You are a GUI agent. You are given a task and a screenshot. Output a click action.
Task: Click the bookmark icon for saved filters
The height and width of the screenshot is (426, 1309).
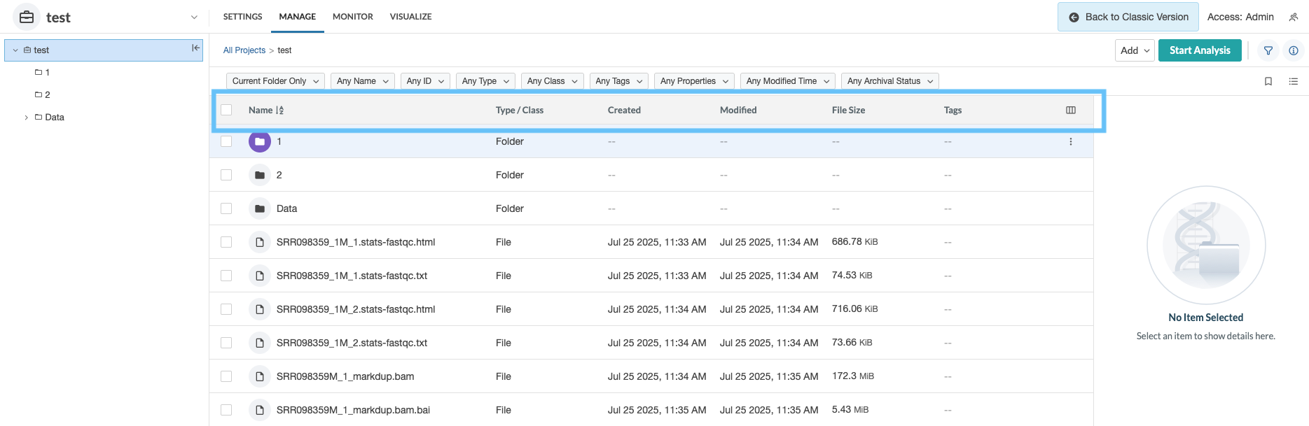tap(1268, 81)
